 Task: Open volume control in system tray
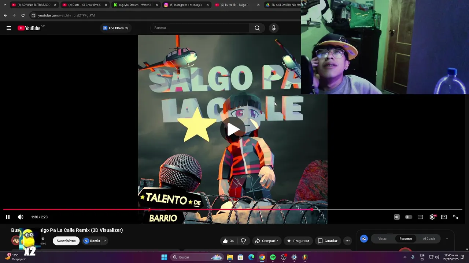tap(437, 257)
